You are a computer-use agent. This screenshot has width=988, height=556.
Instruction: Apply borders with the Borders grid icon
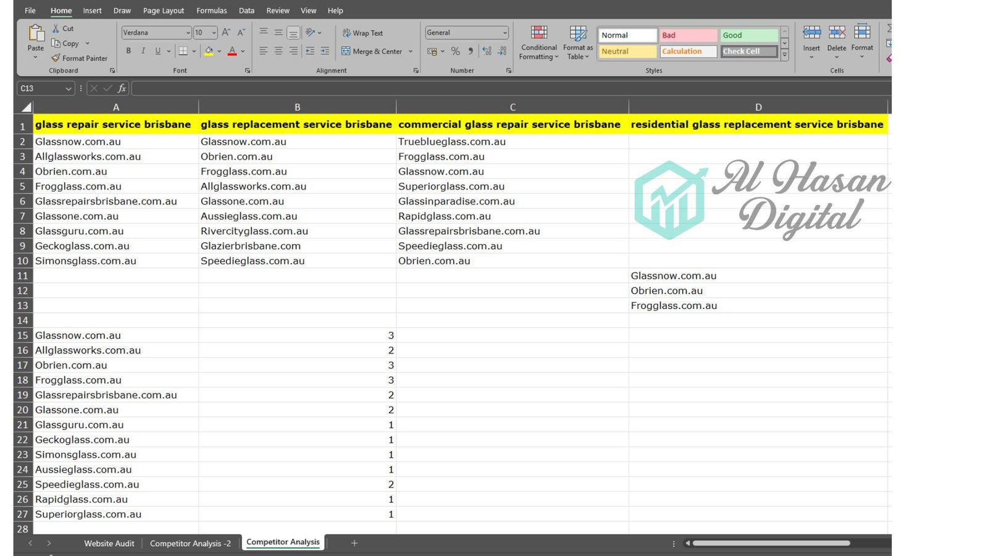click(x=183, y=51)
